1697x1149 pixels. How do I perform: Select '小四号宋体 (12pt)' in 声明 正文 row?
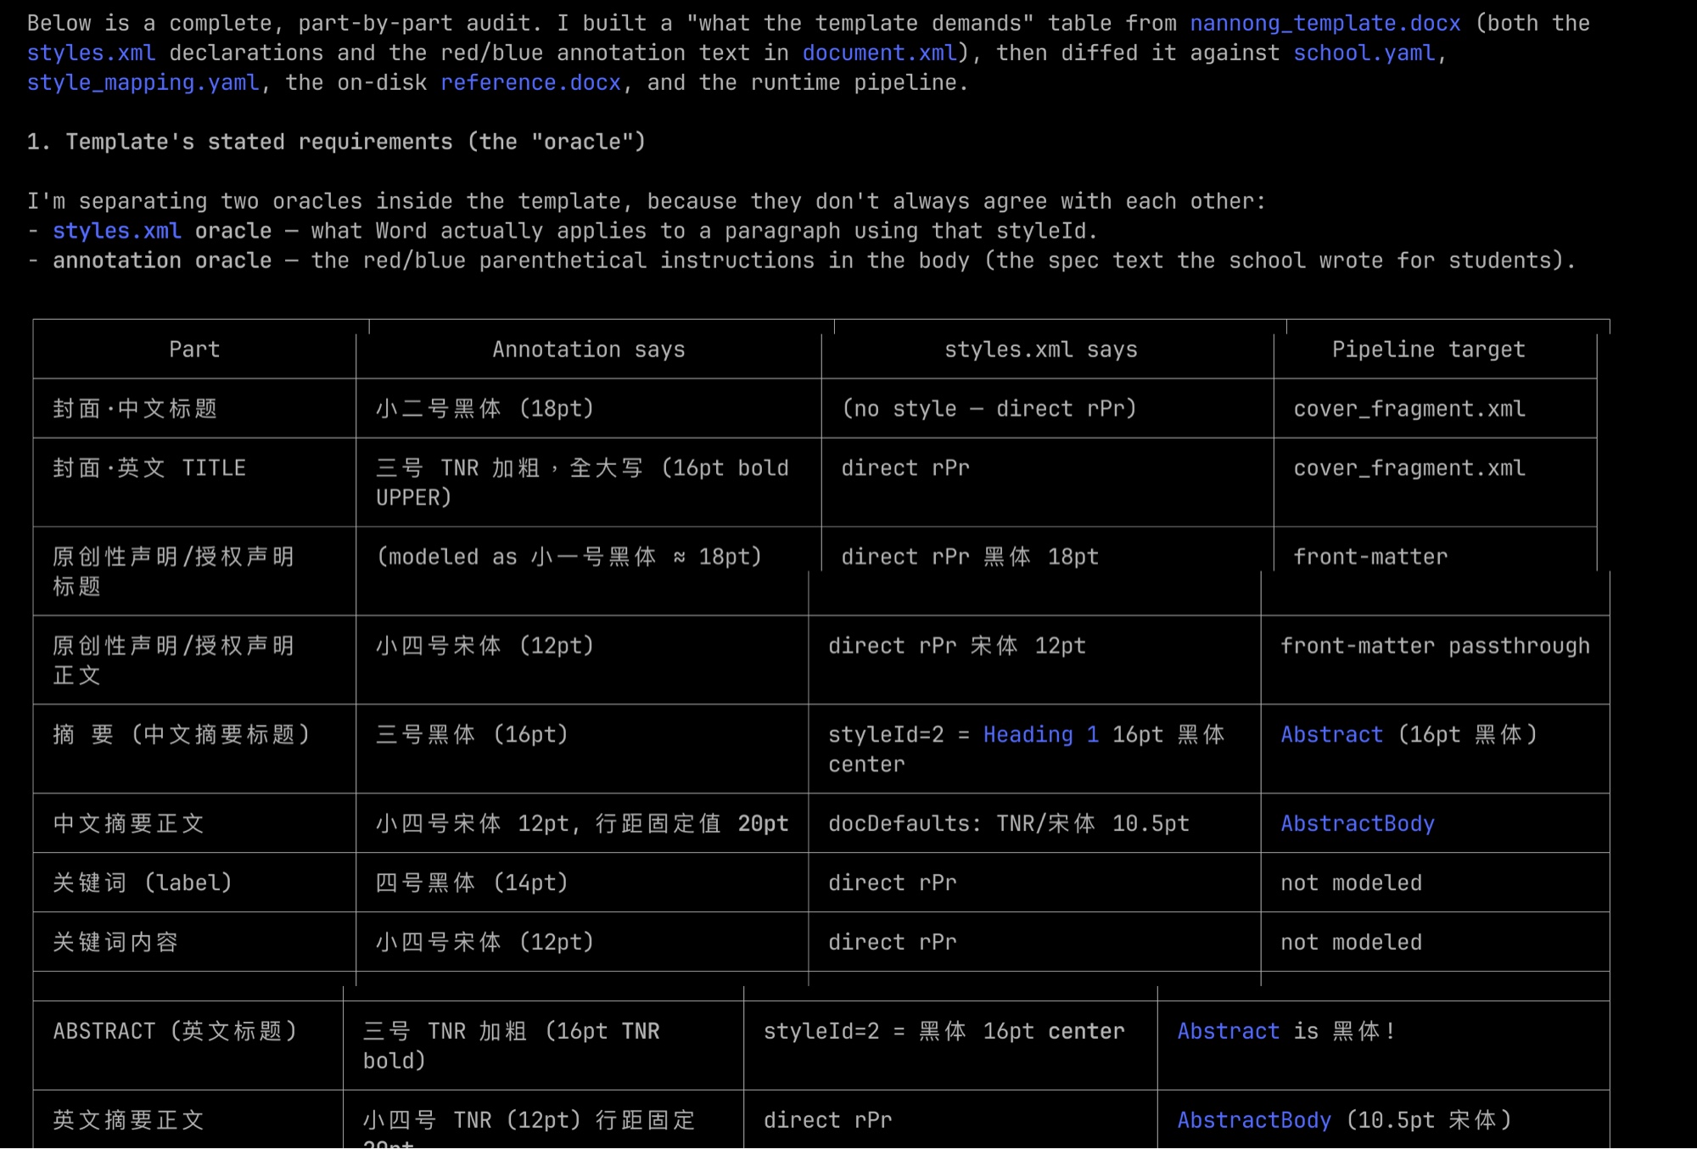click(583, 660)
